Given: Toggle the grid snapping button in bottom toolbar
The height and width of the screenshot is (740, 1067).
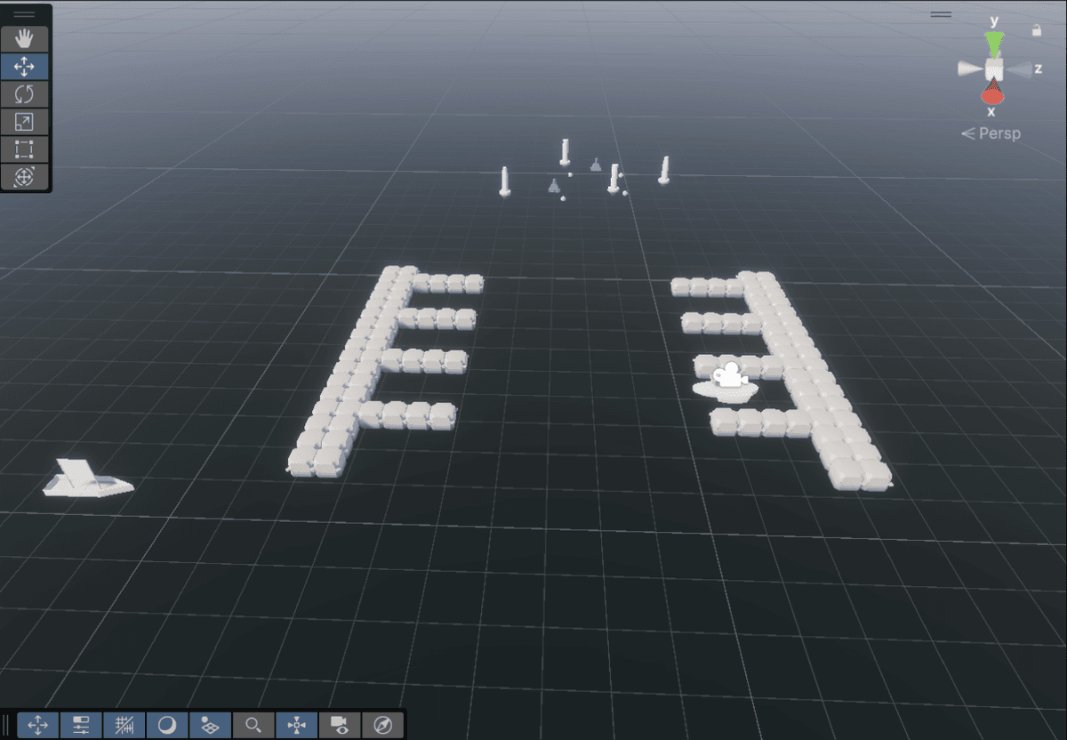Looking at the screenshot, I should coord(124,725).
